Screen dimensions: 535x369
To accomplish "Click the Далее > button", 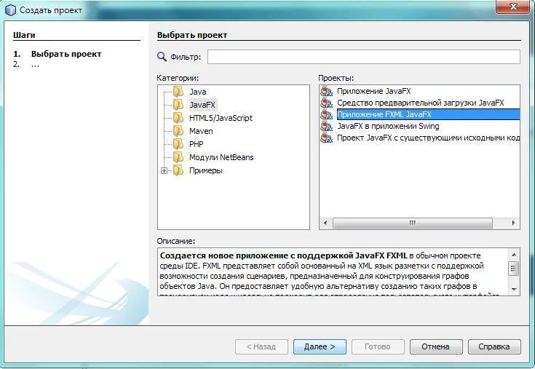I will pyautogui.click(x=320, y=347).
